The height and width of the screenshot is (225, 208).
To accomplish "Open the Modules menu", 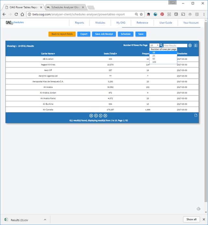I will pyautogui.click(x=100, y=23).
